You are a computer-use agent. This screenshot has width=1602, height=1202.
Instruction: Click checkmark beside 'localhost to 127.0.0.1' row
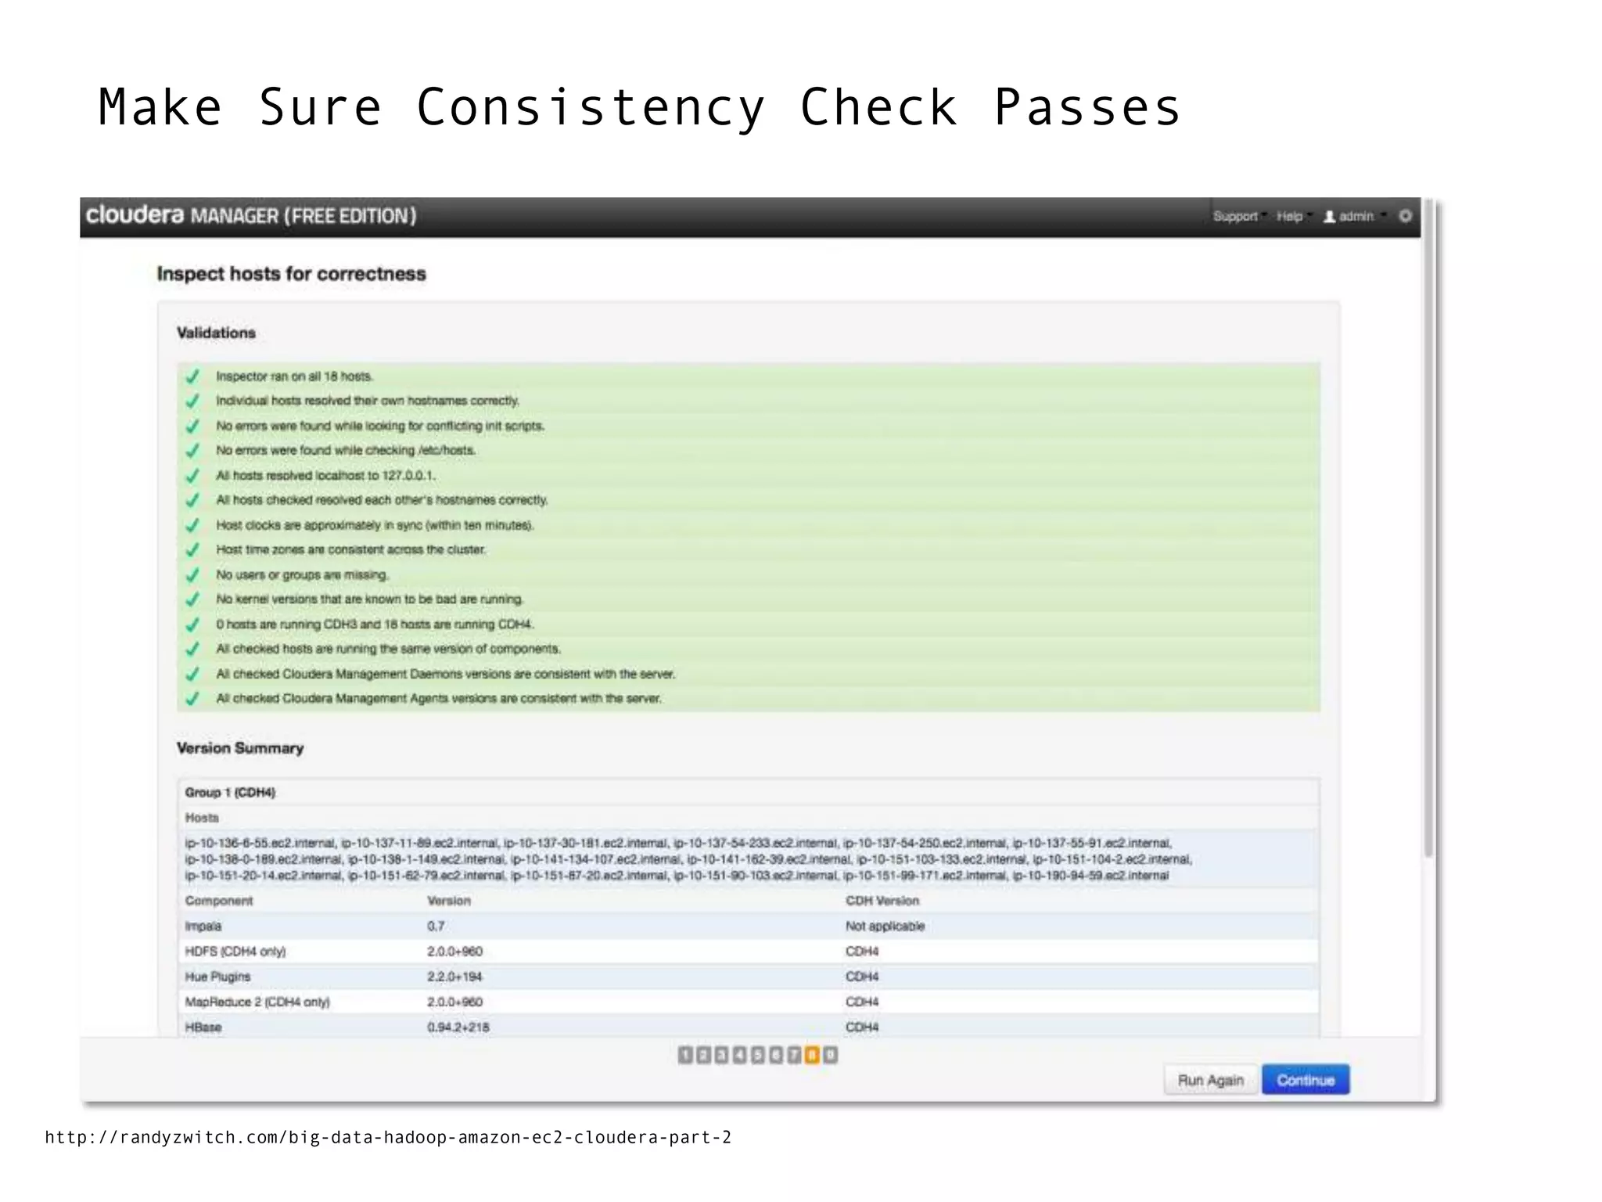point(192,476)
